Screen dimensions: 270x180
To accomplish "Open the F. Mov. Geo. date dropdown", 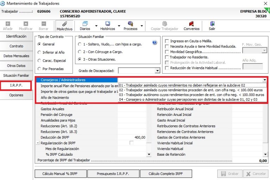I will [264, 50].
